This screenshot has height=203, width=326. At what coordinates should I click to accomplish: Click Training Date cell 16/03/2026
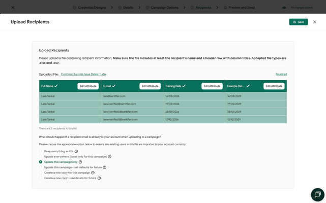[194, 96]
